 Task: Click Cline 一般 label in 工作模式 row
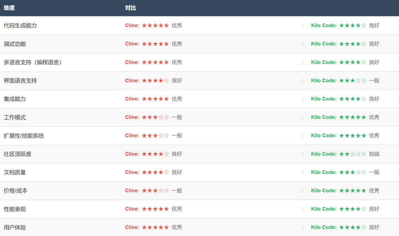click(177, 117)
